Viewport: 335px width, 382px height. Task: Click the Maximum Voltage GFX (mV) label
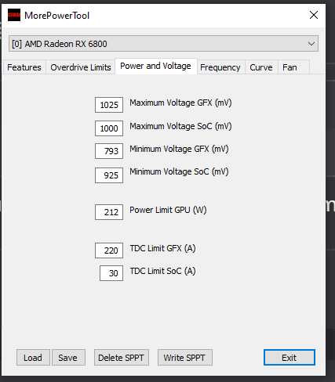click(x=180, y=103)
